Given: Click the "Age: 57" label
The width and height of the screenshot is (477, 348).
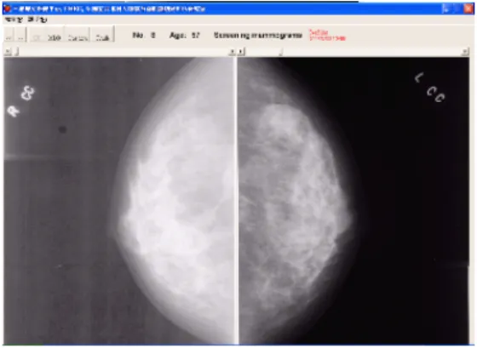Looking at the screenshot, I should [x=184, y=36].
